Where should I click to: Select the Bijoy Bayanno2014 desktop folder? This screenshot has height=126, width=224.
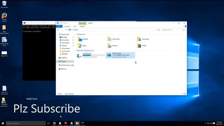click(x=4, y=29)
